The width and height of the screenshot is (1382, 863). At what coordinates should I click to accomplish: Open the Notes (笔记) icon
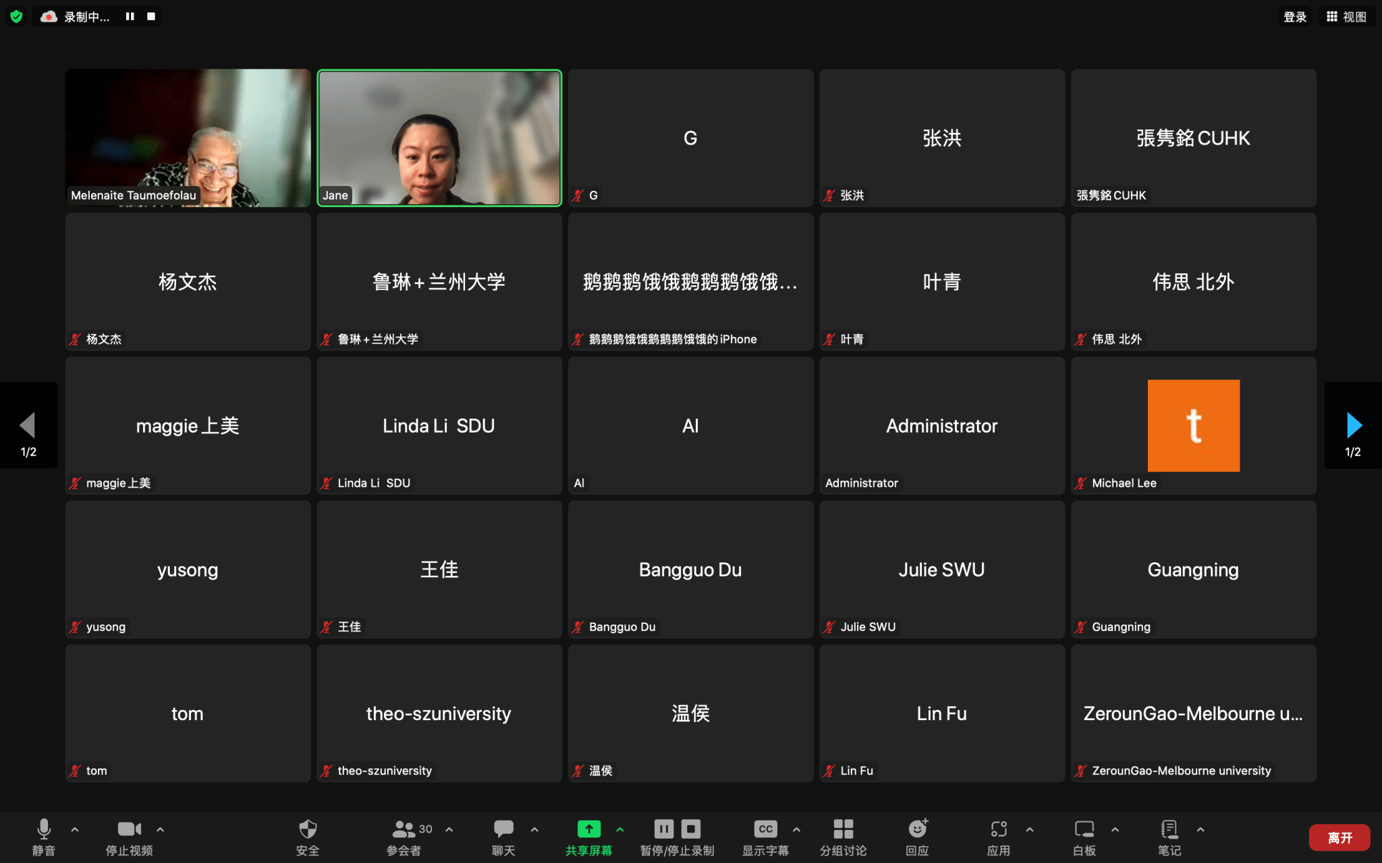[1169, 829]
